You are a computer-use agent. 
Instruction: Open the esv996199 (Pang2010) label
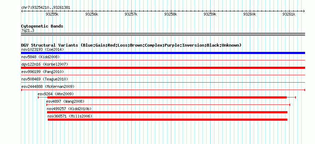coord(42,72)
